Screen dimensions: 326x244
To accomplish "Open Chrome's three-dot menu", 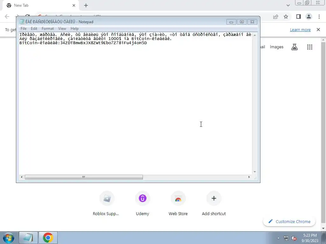I will point(319,17).
